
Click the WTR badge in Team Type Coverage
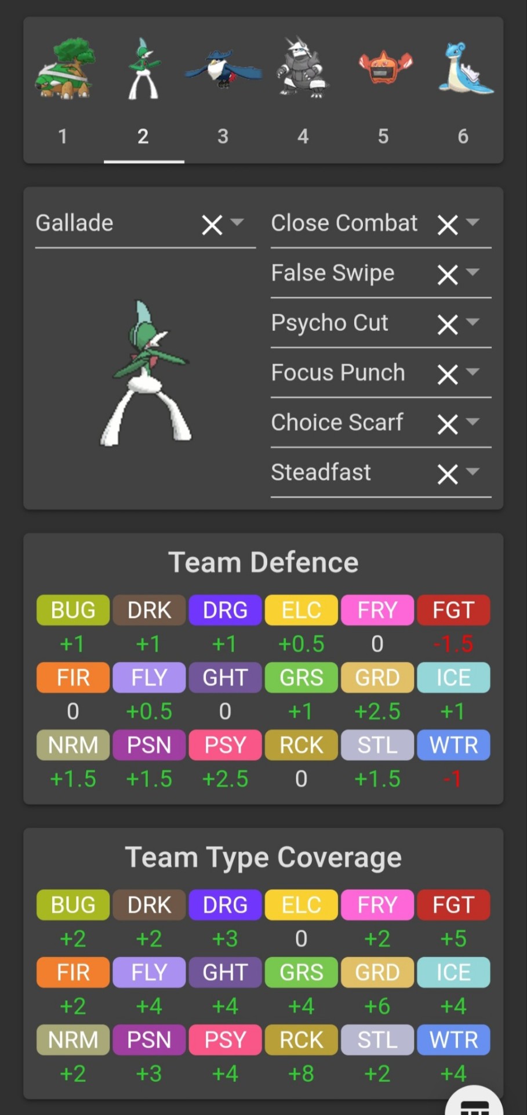[x=453, y=1040]
